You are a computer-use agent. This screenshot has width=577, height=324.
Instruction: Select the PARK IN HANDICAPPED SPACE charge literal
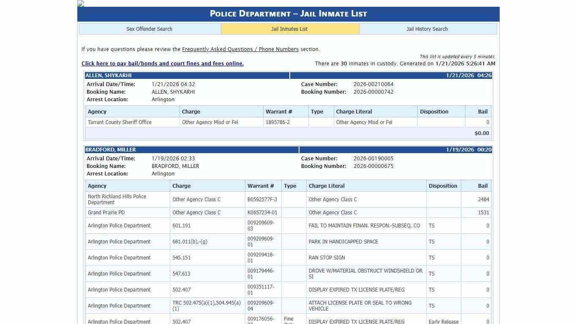[343, 242]
